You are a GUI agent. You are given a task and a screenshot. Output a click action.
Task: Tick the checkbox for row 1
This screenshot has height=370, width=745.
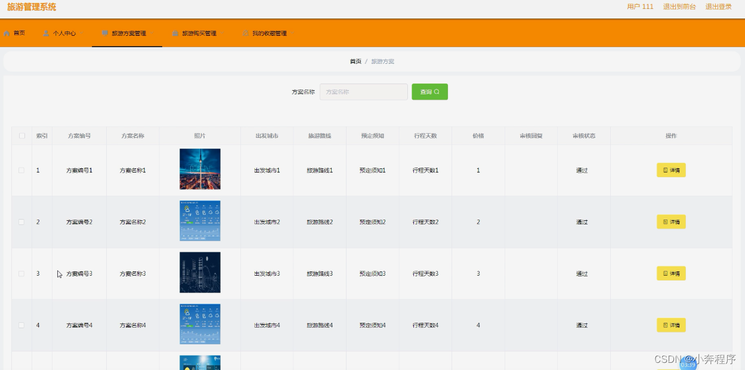click(x=22, y=170)
